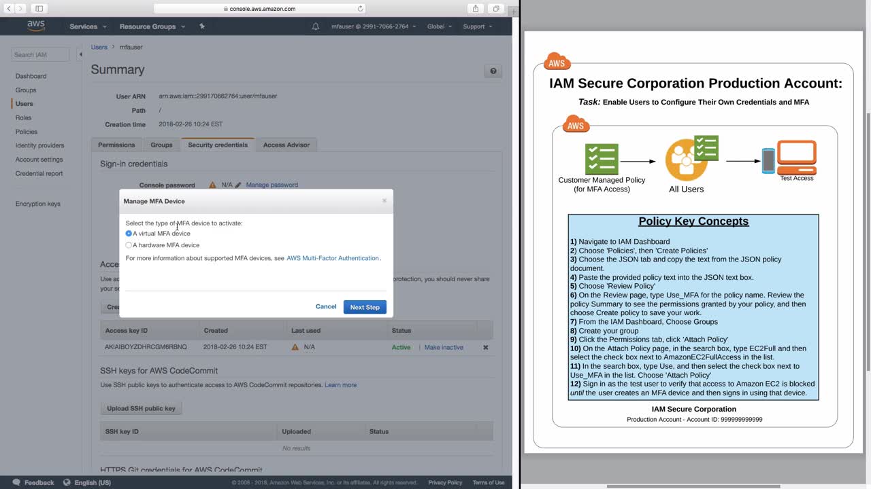This screenshot has width=871, height=489.
Task: Click the AWS logo in console header
Action: click(x=36, y=26)
